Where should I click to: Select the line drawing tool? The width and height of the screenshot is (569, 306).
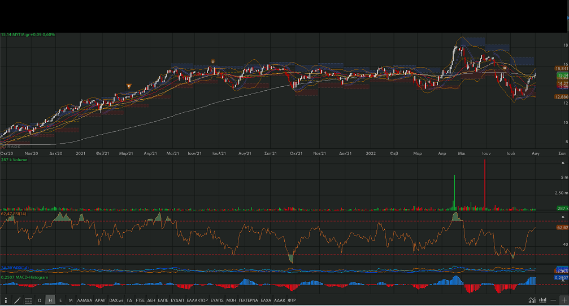tap(17, 300)
